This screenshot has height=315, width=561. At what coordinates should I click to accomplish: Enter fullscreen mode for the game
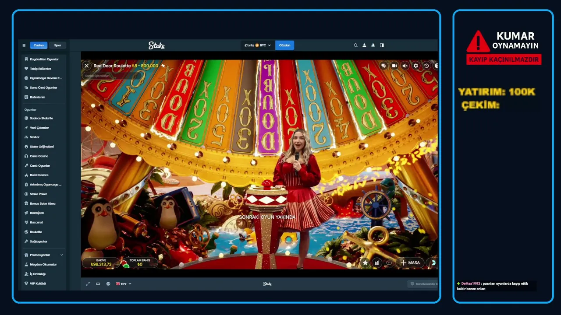coord(88,284)
